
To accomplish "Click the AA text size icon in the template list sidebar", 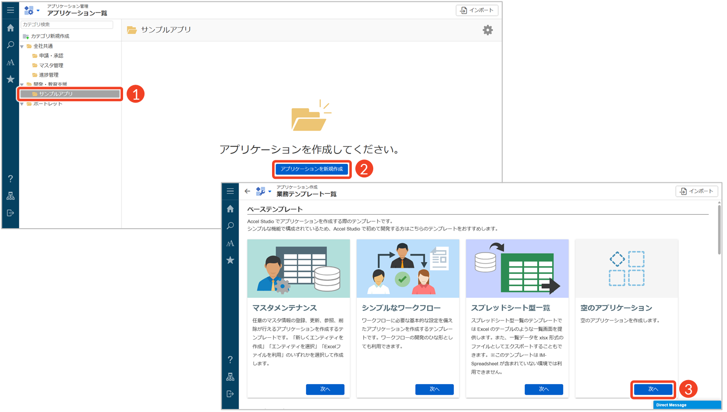I will pos(230,244).
